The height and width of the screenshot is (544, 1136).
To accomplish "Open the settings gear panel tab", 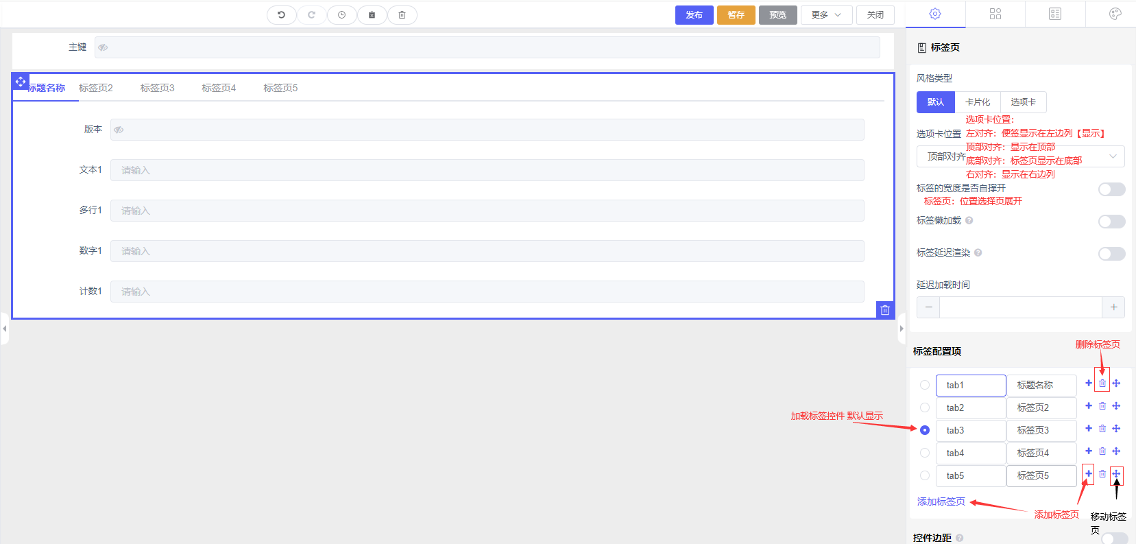I will (935, 14).
